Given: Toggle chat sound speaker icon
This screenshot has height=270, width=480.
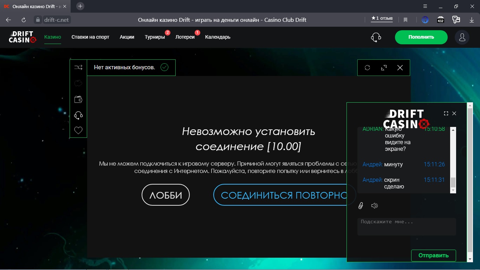Looking at the screenshot, I should click(375, 206).
